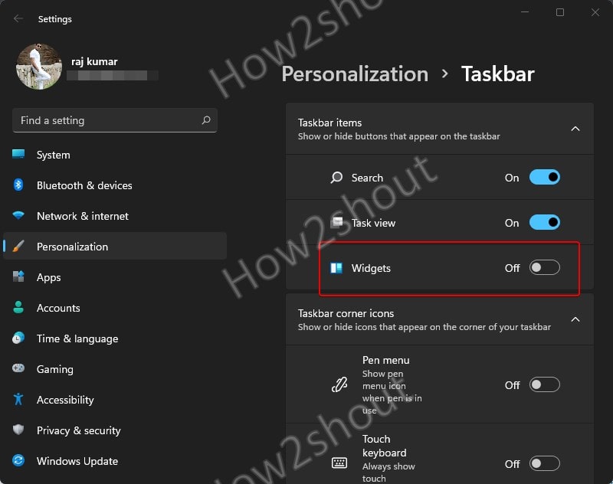This screenshot has width=613, height=484.
Task: Open Accounts via the person icon
Action: (21, 308)
